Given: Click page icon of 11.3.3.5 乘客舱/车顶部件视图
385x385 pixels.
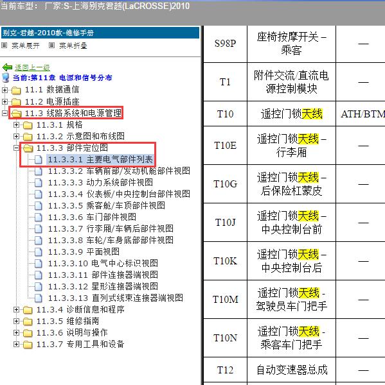Looking at the screenshot, I should 39,205.
